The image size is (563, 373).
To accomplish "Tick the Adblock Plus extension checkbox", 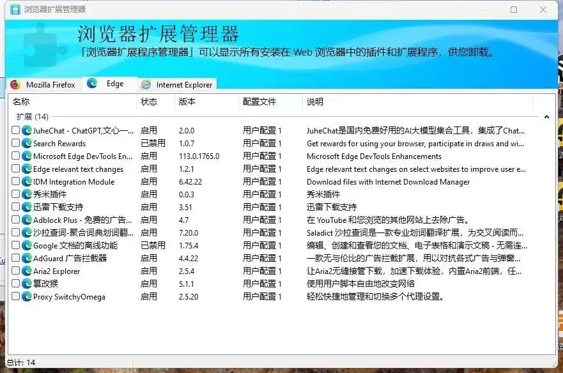I will click(15, 219).
